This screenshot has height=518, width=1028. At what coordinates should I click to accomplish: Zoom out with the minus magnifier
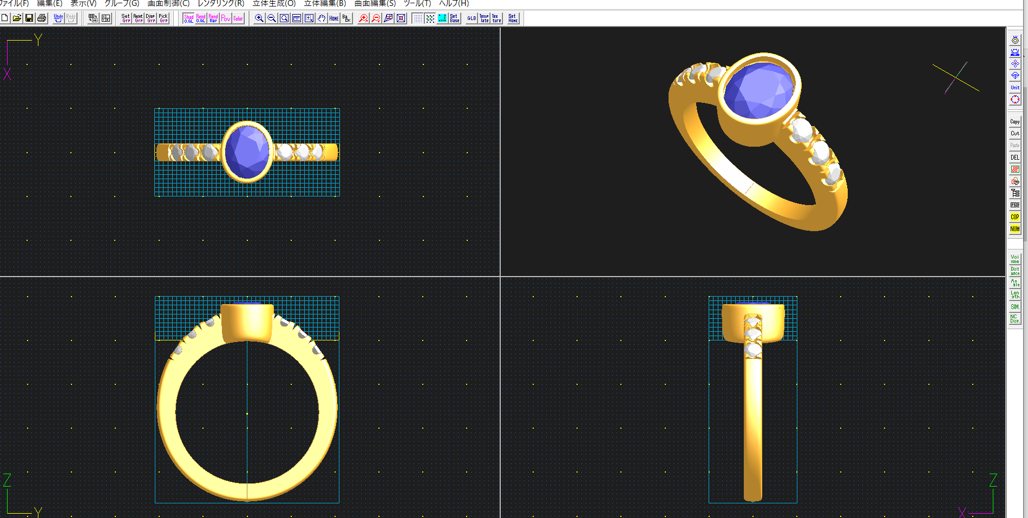272,18
